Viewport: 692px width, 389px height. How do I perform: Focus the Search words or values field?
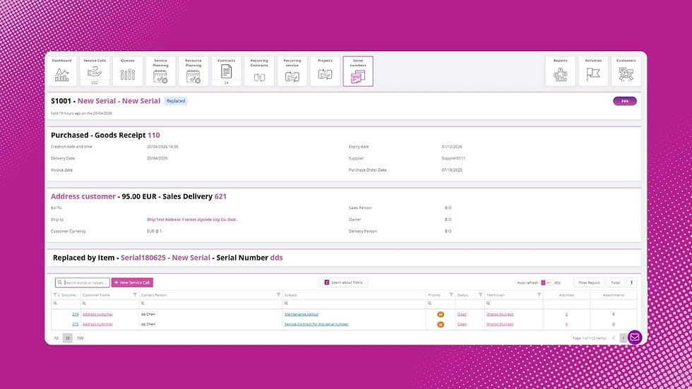tap(83, 282)
